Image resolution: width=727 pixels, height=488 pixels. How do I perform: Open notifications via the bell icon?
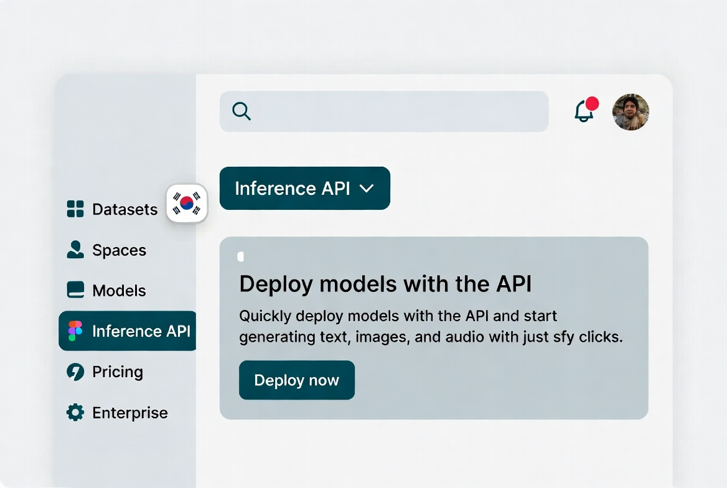[583, 112]
